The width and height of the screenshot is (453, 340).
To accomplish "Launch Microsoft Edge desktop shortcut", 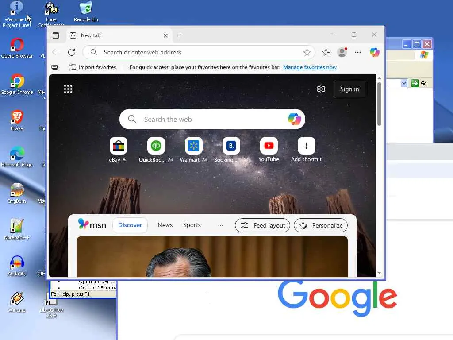I will (x=17, y=157).
